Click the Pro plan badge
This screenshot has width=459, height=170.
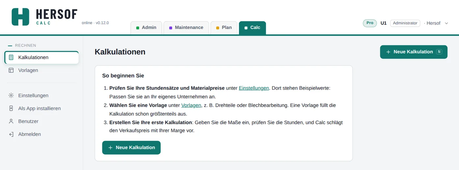pos(370,23)
